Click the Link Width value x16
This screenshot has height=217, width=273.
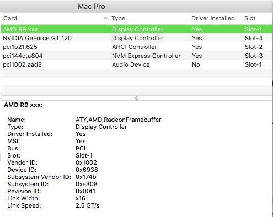(x=81, y=198)
